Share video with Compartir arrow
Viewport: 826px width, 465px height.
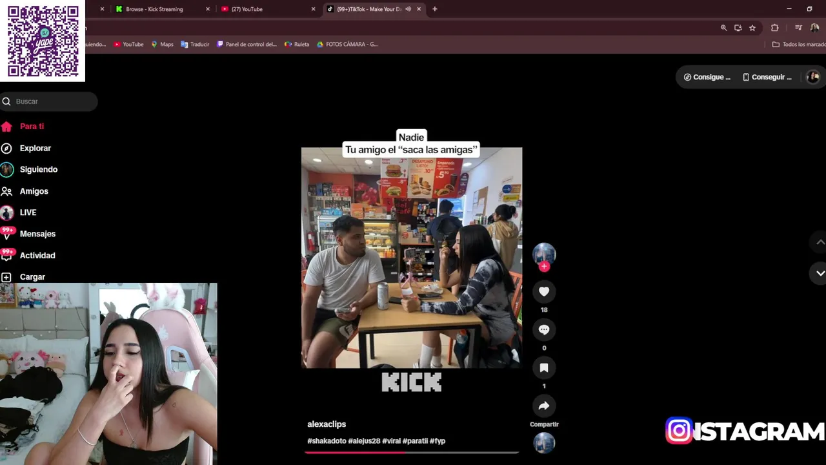pos(544,406)
